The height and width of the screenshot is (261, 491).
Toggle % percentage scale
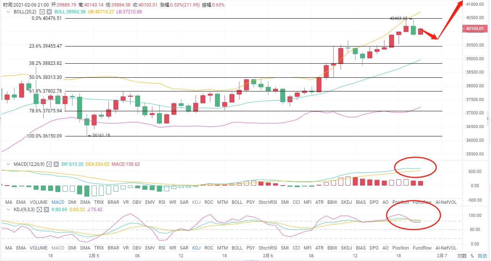(472, 256)
